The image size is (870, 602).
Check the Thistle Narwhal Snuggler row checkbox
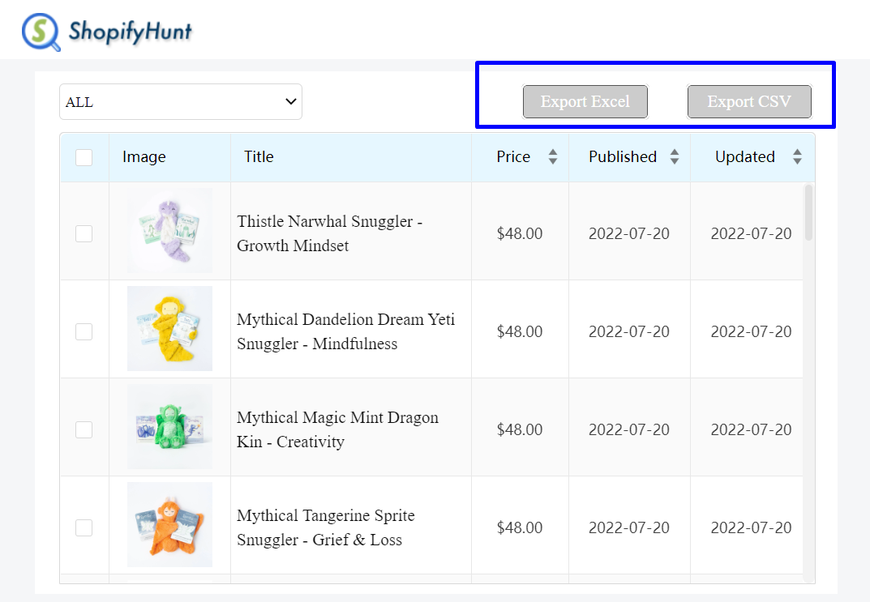84,233
